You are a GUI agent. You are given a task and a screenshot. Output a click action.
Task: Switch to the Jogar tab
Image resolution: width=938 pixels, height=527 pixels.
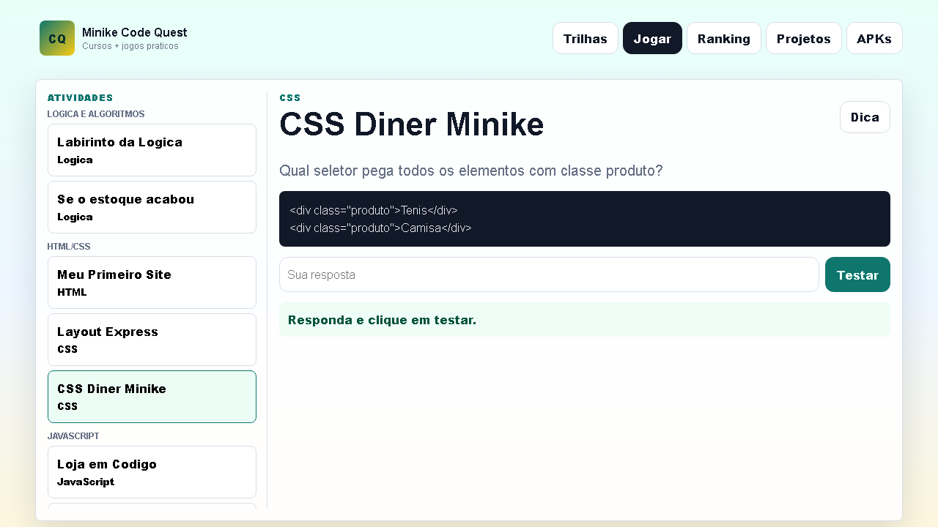point(652,38)
